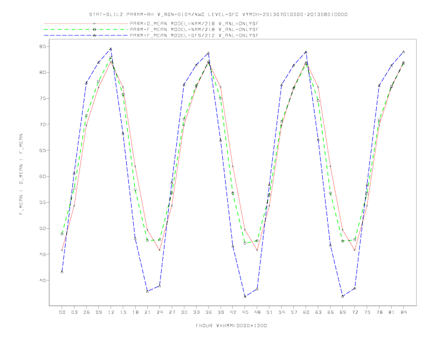440x340 pixels.
Task: Click the x-axis tick label 39
Action: 221,312
